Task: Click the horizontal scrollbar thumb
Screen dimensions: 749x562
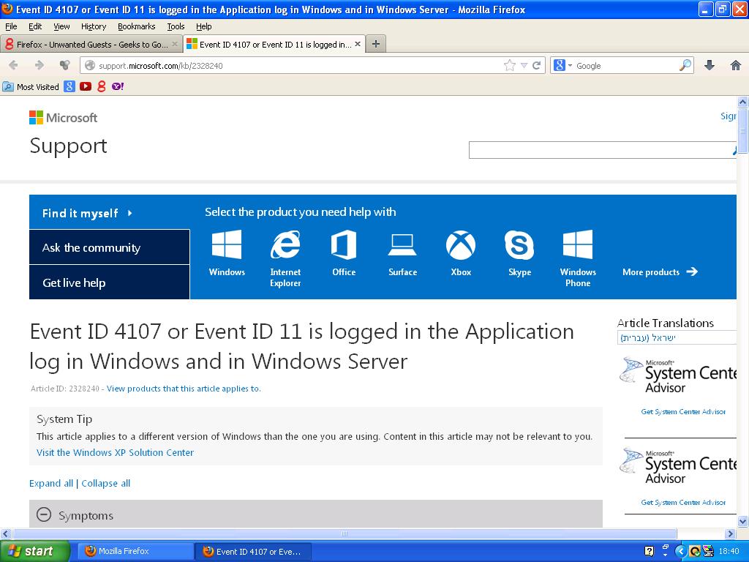Action: click(344, 533)
